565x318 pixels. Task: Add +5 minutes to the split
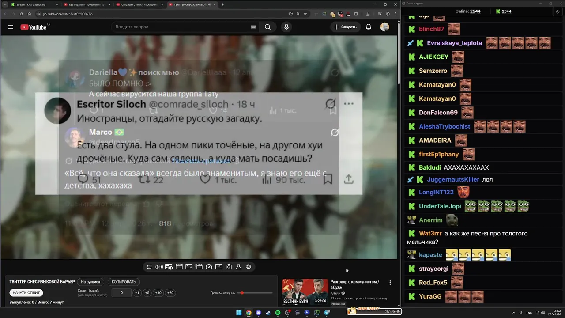coord(147,292)
